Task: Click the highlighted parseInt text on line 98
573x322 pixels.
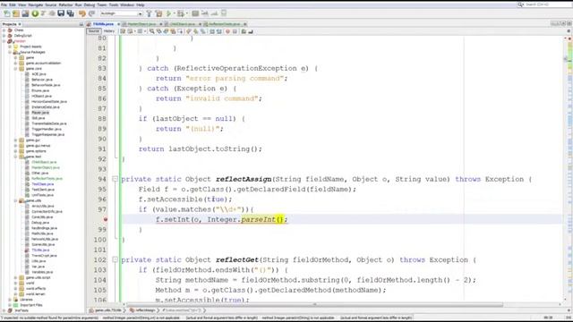Action: (x=259, y=219)
